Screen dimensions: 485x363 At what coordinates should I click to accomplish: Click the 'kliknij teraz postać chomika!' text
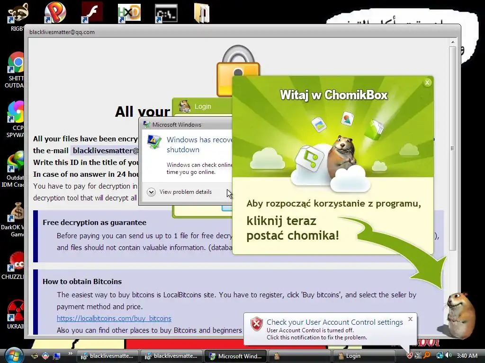(293, 228)
